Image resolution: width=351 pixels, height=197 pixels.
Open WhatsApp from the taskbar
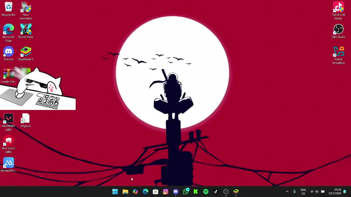186,192
